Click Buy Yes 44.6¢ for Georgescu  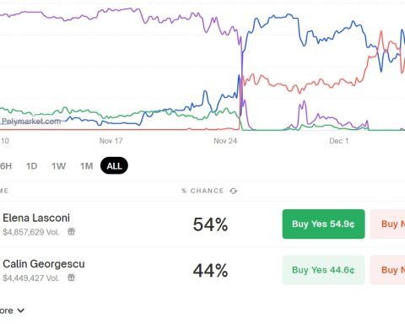pos(323,270)
